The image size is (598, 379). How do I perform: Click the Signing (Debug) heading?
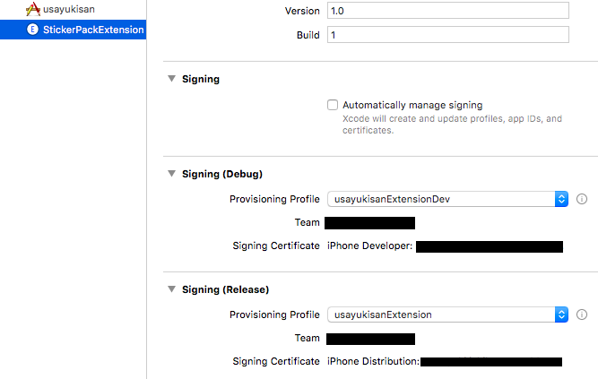click(222, 174)
